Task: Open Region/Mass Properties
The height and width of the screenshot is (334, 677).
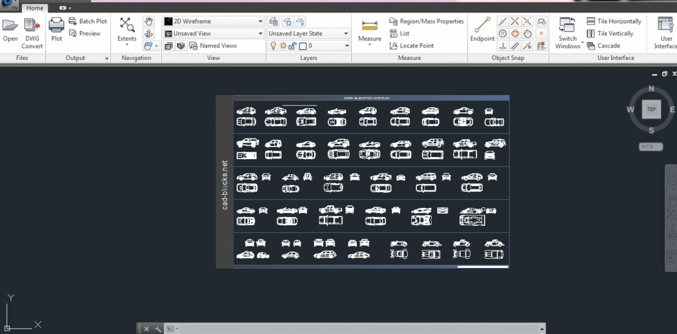Action: coord(426,21)
